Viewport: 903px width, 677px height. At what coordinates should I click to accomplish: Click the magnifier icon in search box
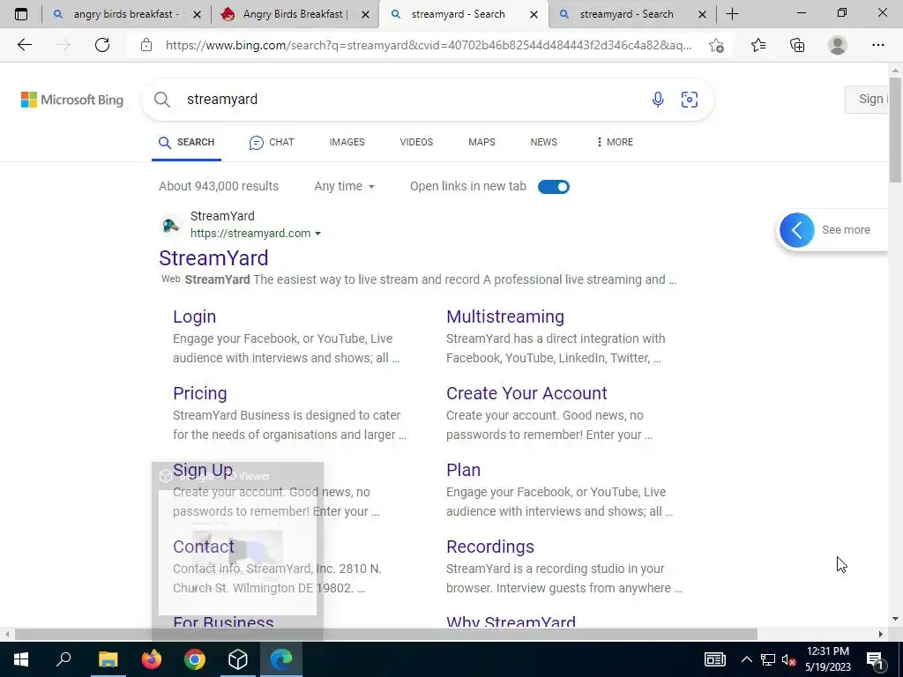click(162, 100)
